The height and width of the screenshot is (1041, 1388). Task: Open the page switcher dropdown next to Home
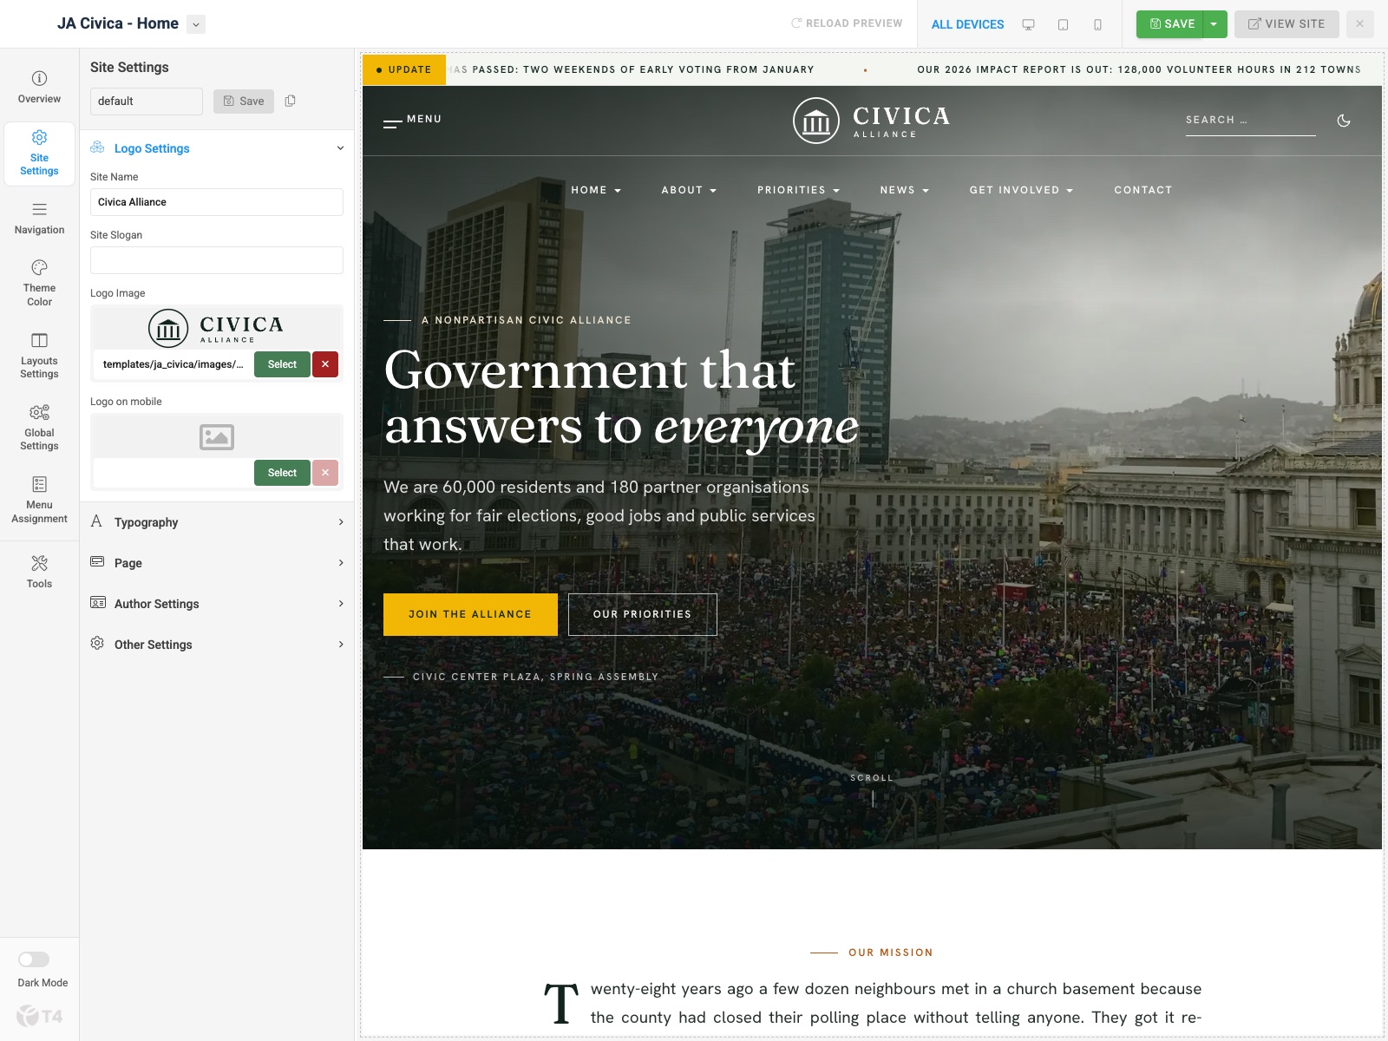pyautogui.click(x=196, y=24)
